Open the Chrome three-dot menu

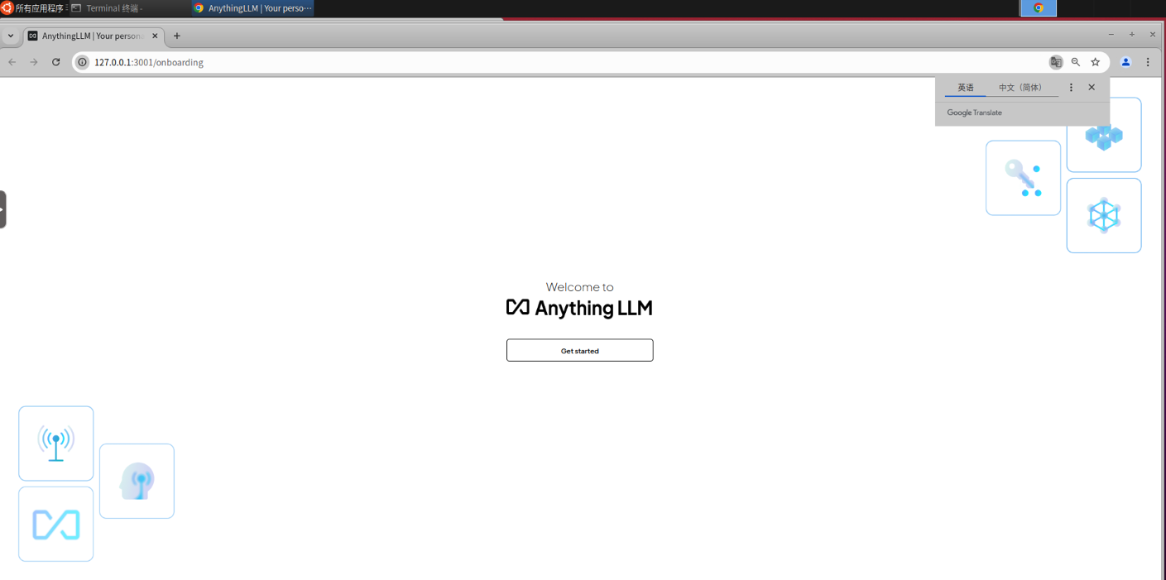point(1148,62)
